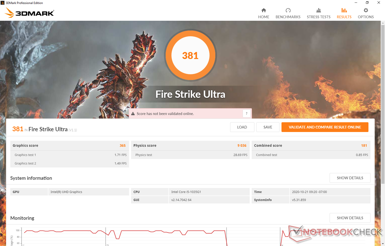Click the Results bars icon
Image resolution: width=385 pixels, height=246 pixels.
(x=344, y=10)
